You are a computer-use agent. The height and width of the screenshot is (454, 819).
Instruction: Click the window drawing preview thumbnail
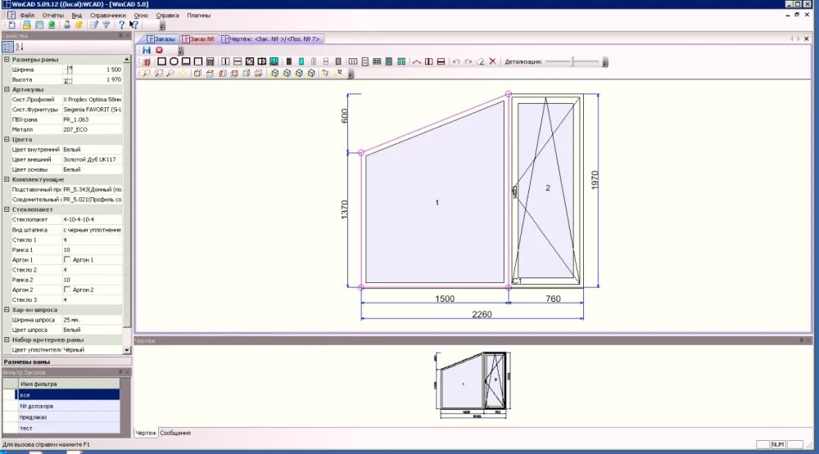(473, 385)
